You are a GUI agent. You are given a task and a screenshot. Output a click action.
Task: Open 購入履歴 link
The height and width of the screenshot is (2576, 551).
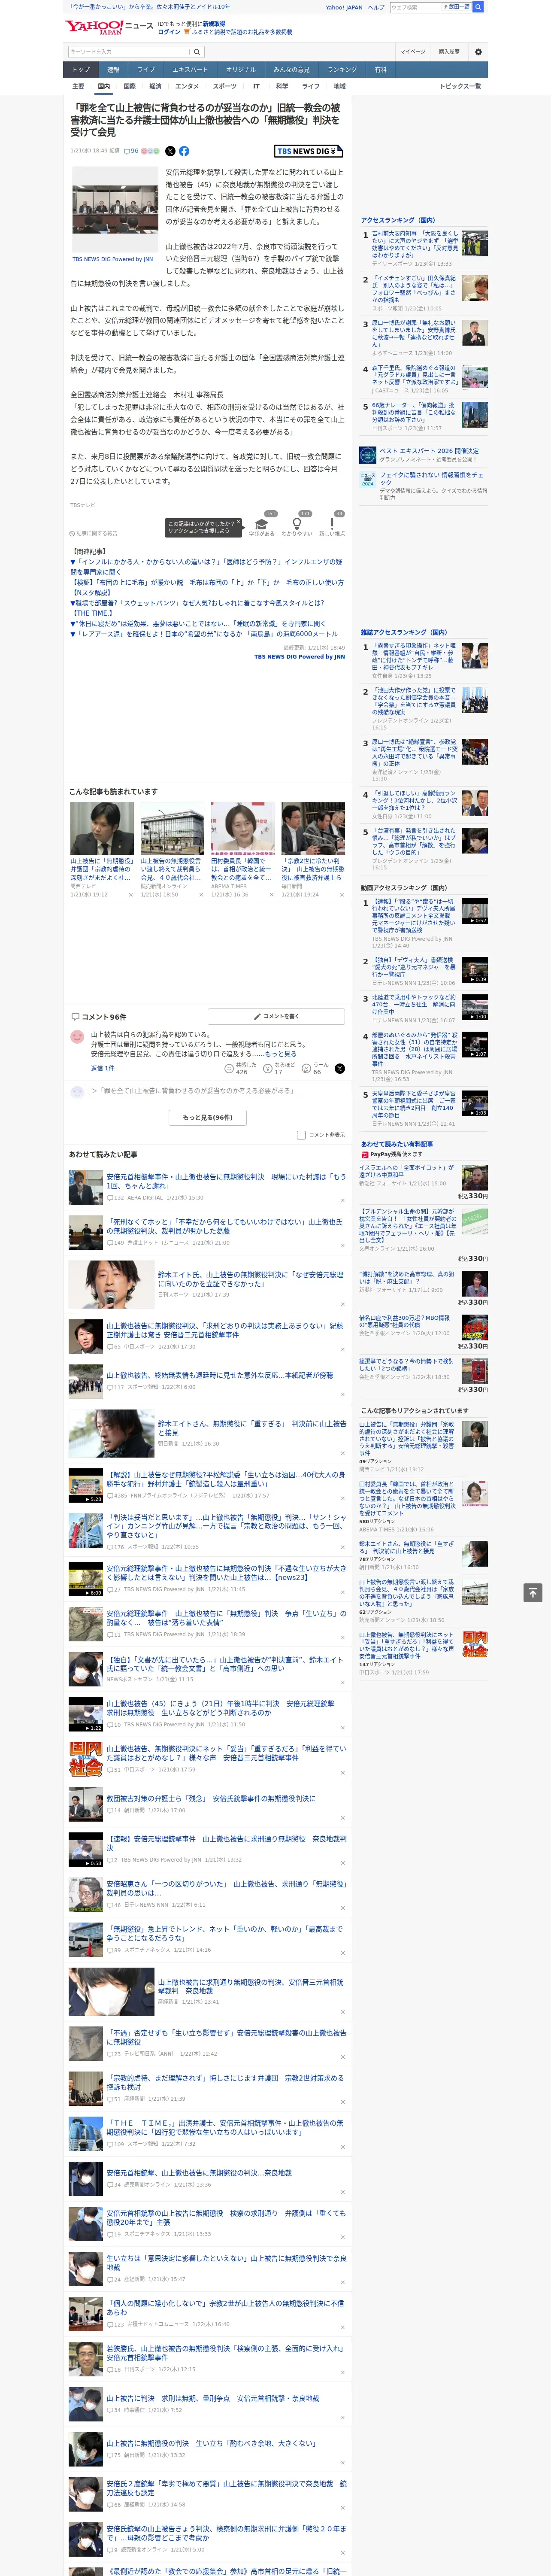point(449,52)
